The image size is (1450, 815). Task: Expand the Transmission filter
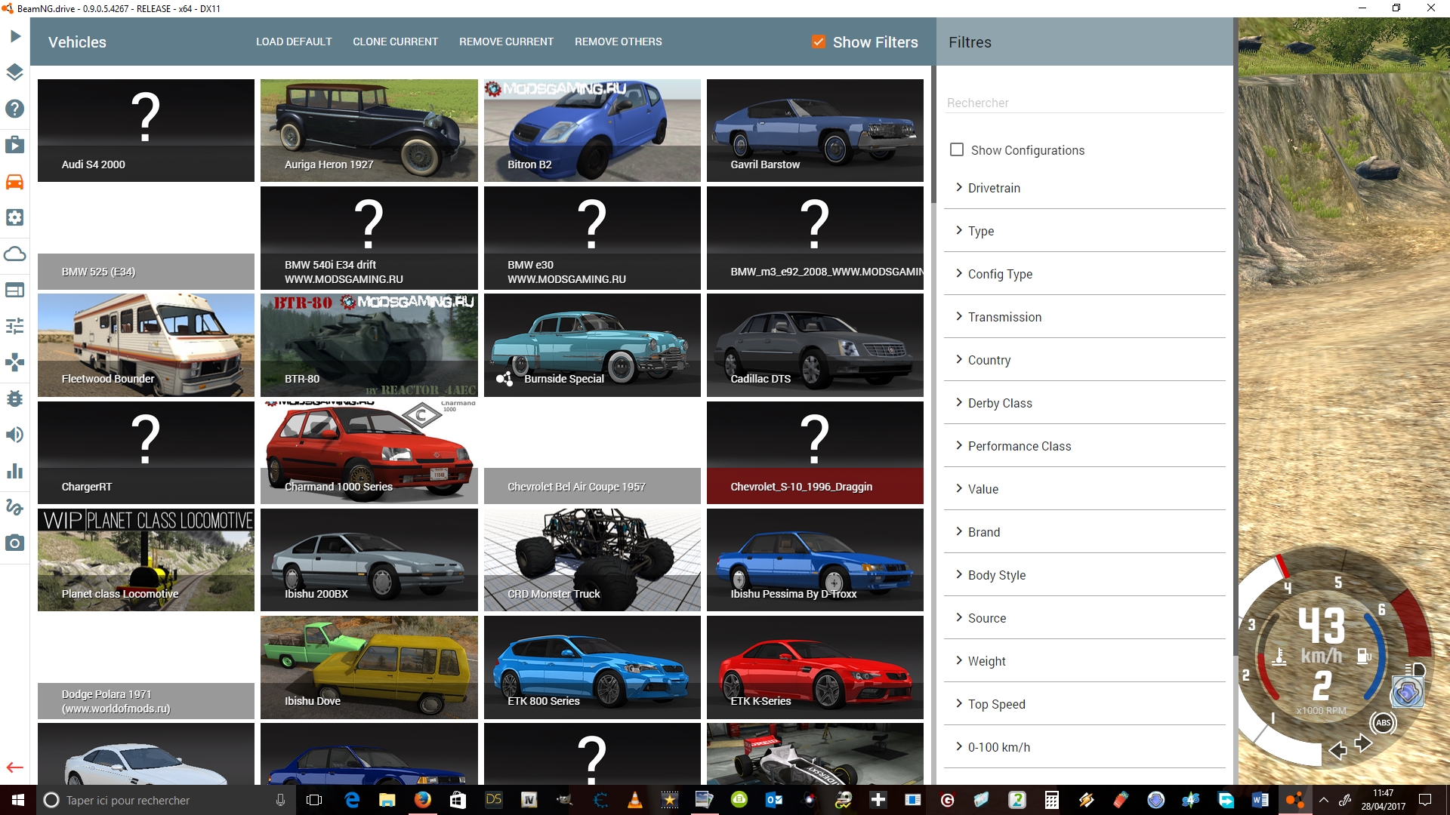1084,317
